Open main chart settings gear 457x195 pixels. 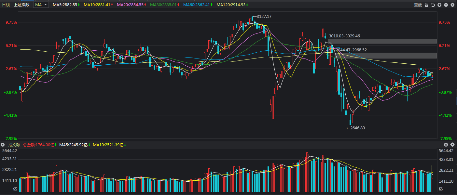pos(452,5)
